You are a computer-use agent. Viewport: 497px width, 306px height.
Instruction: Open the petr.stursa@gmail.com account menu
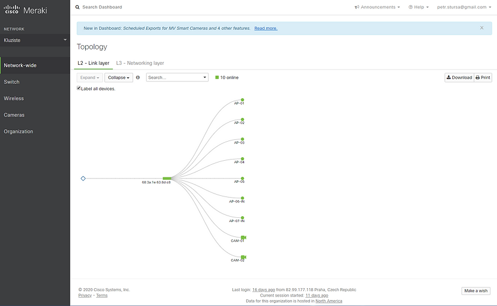point(464,7)
